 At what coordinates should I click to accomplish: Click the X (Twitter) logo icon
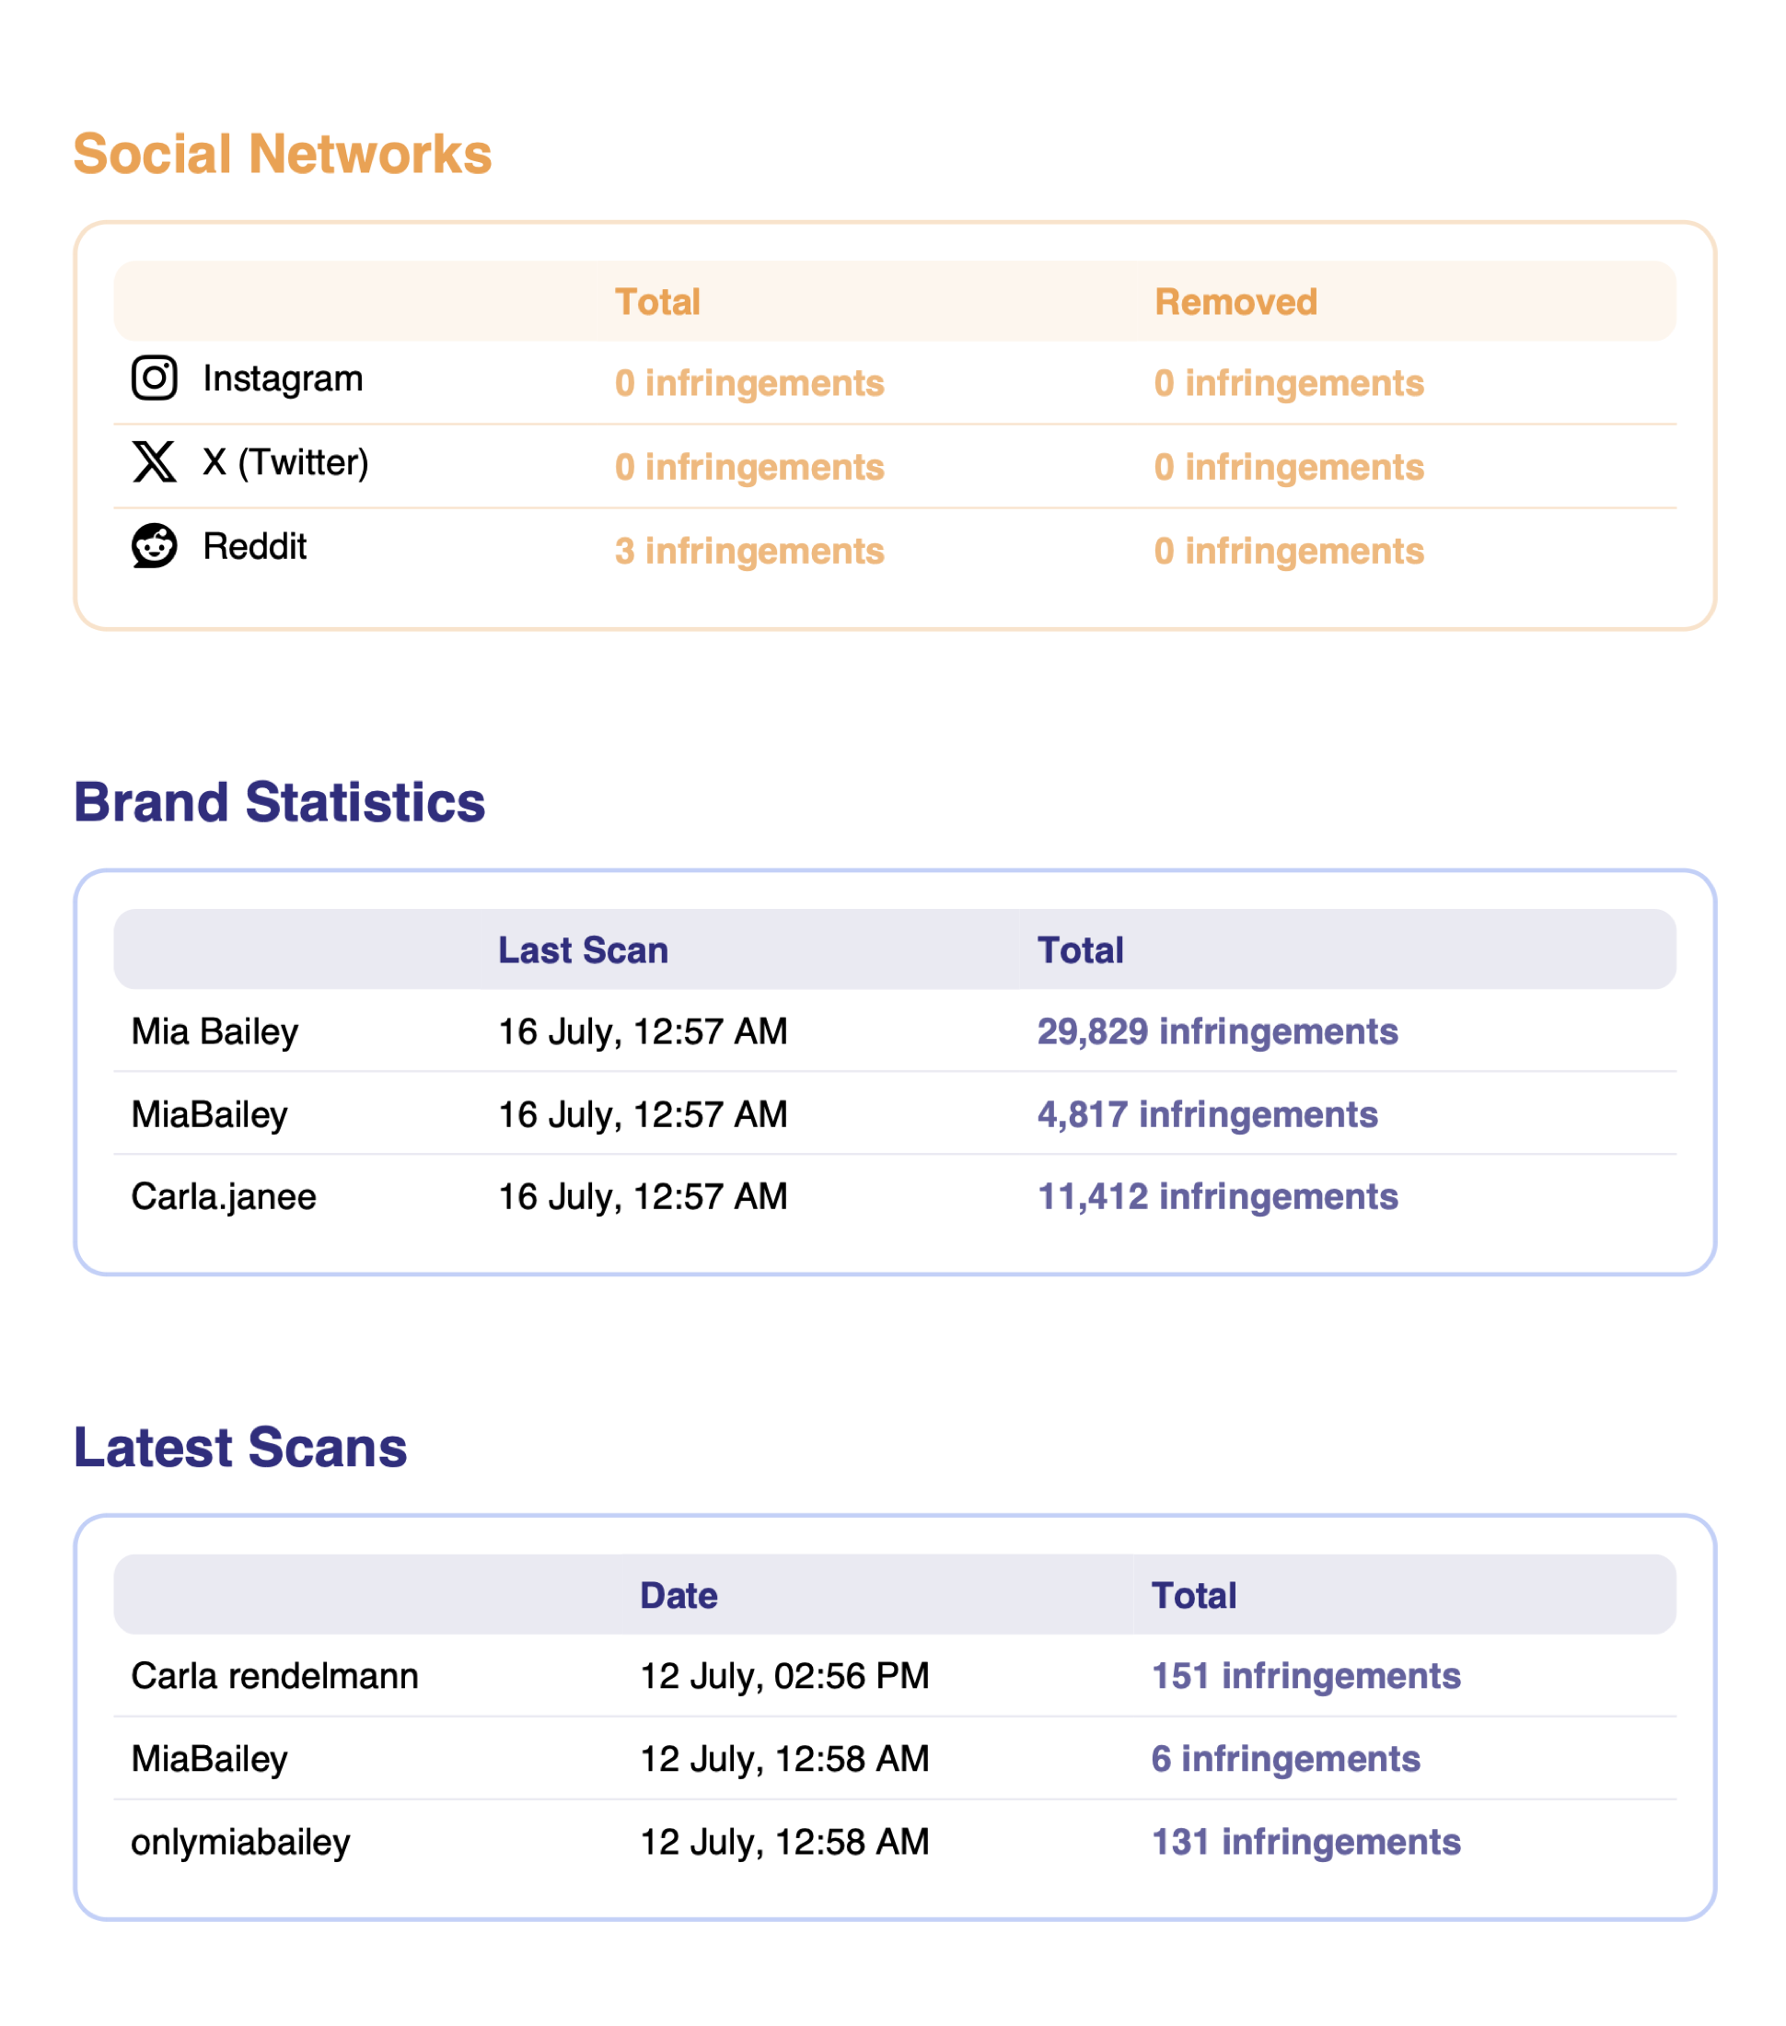[155, 462]
